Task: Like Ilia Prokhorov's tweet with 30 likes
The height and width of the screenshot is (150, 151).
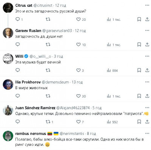Action: click(x=79, y=96)
